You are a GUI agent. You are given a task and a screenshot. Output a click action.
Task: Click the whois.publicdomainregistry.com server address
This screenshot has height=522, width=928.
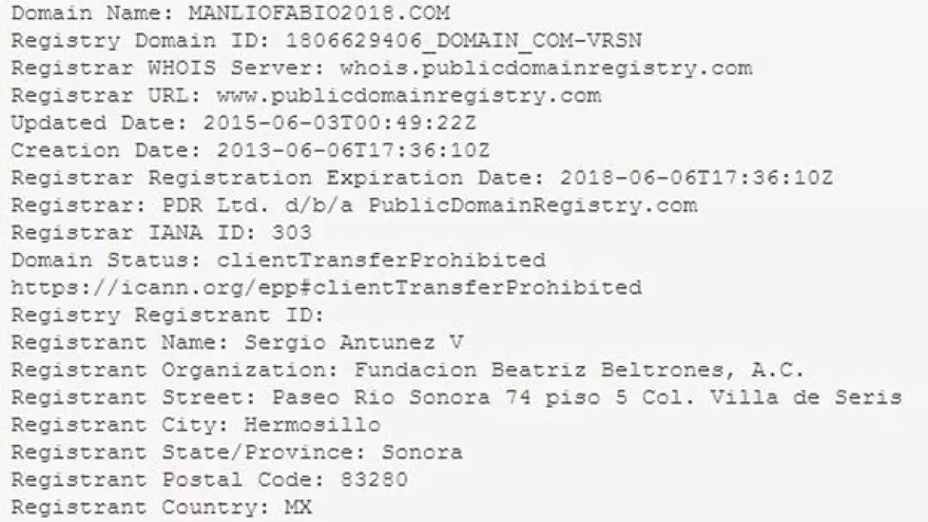click(546, 67)
